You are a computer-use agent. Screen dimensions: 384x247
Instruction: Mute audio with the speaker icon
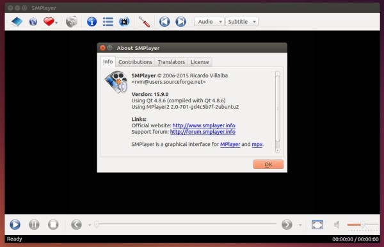pyautogui.click(x=337, y=225)
